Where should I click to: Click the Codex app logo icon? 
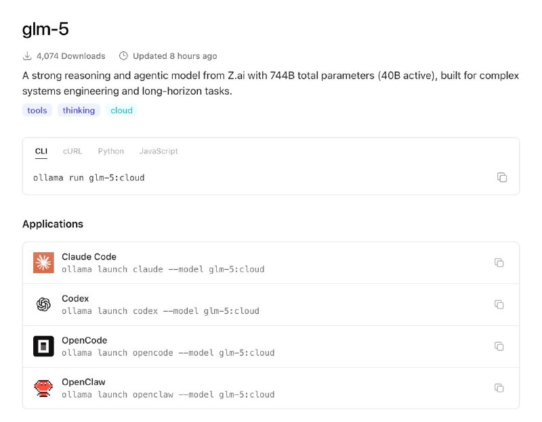[x=43, y=304]
